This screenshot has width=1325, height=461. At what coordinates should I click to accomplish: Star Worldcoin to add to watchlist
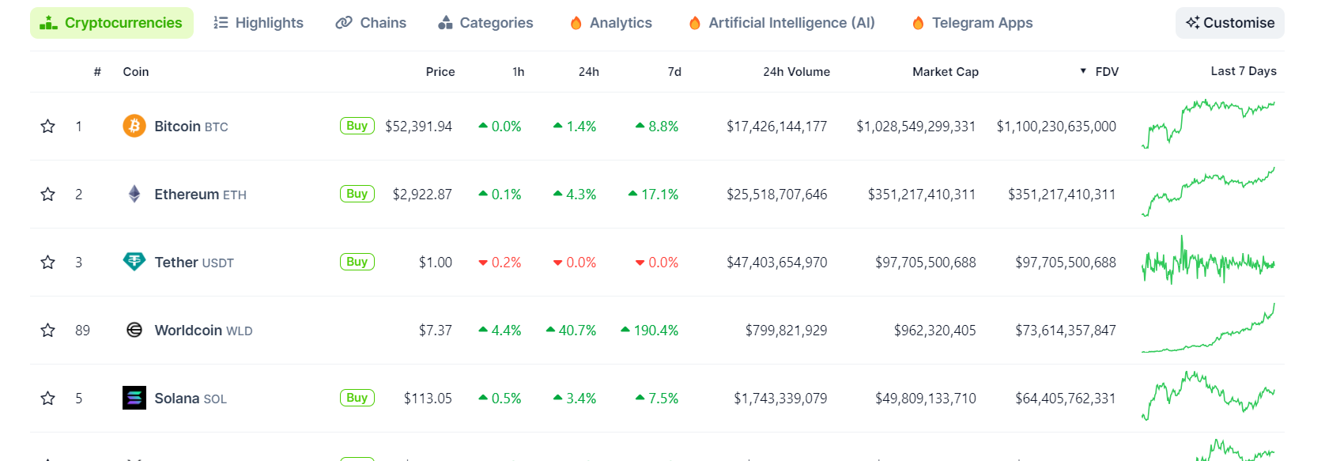click(48, 331)
